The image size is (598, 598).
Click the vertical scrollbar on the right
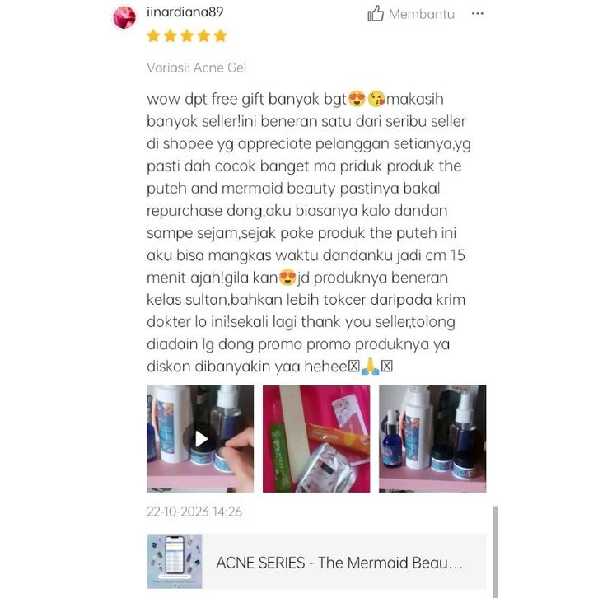click(x=495, y=552)
